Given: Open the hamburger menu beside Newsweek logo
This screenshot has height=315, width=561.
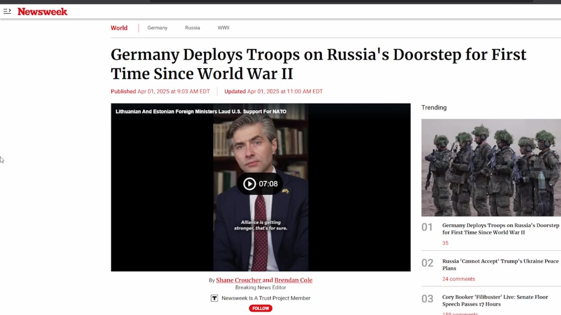Looking at the screenshot, I should 7,11.
